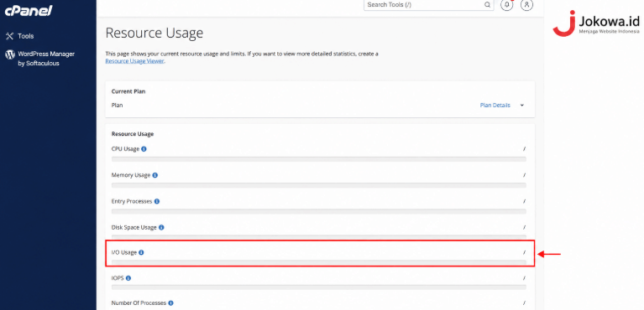Click the CPU Usage label

(125, 149)
